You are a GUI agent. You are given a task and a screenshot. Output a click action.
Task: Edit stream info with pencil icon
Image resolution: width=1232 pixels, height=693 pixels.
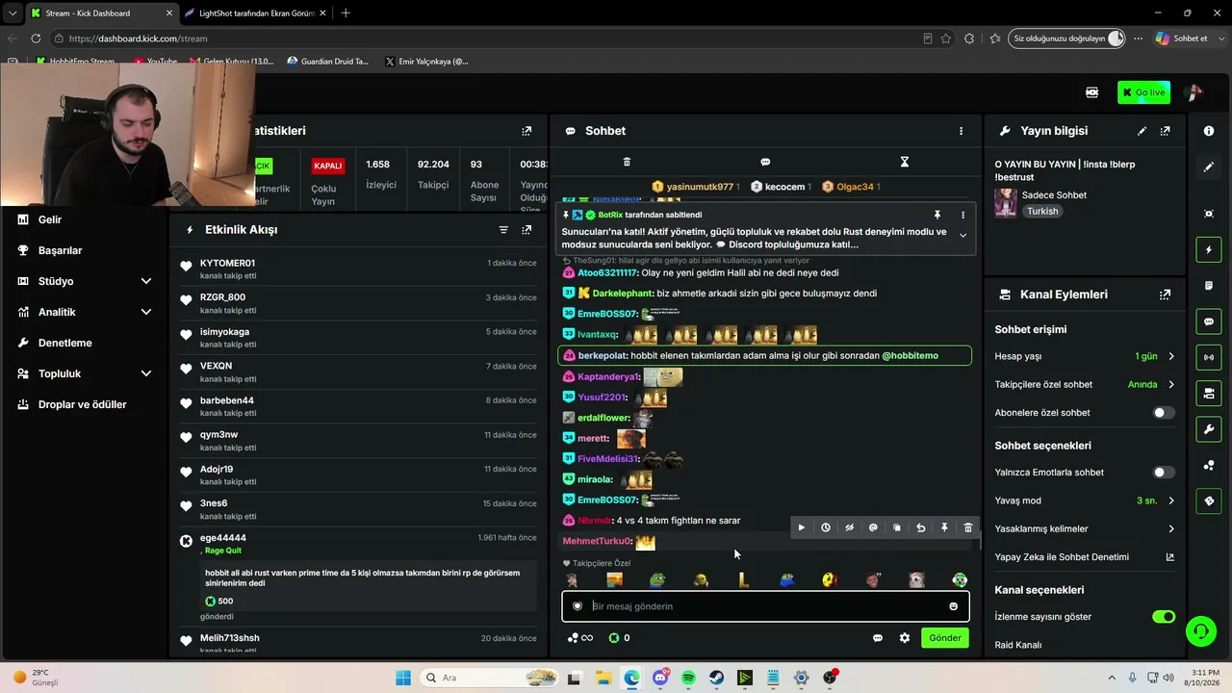coord(1142,131)
